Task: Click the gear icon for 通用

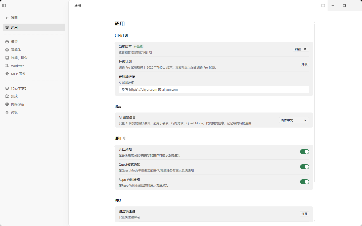Action: click(x=7, y=27)
